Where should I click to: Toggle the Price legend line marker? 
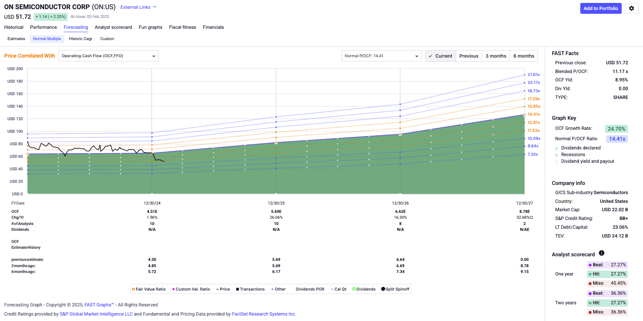pyautogui.click(x=218, y=289)
